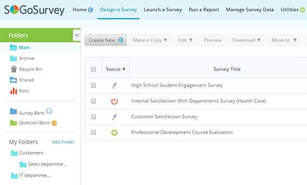Open High School Student Engagement Survey
The width and height of the screenshot is (307, 185).
(177, 85)
